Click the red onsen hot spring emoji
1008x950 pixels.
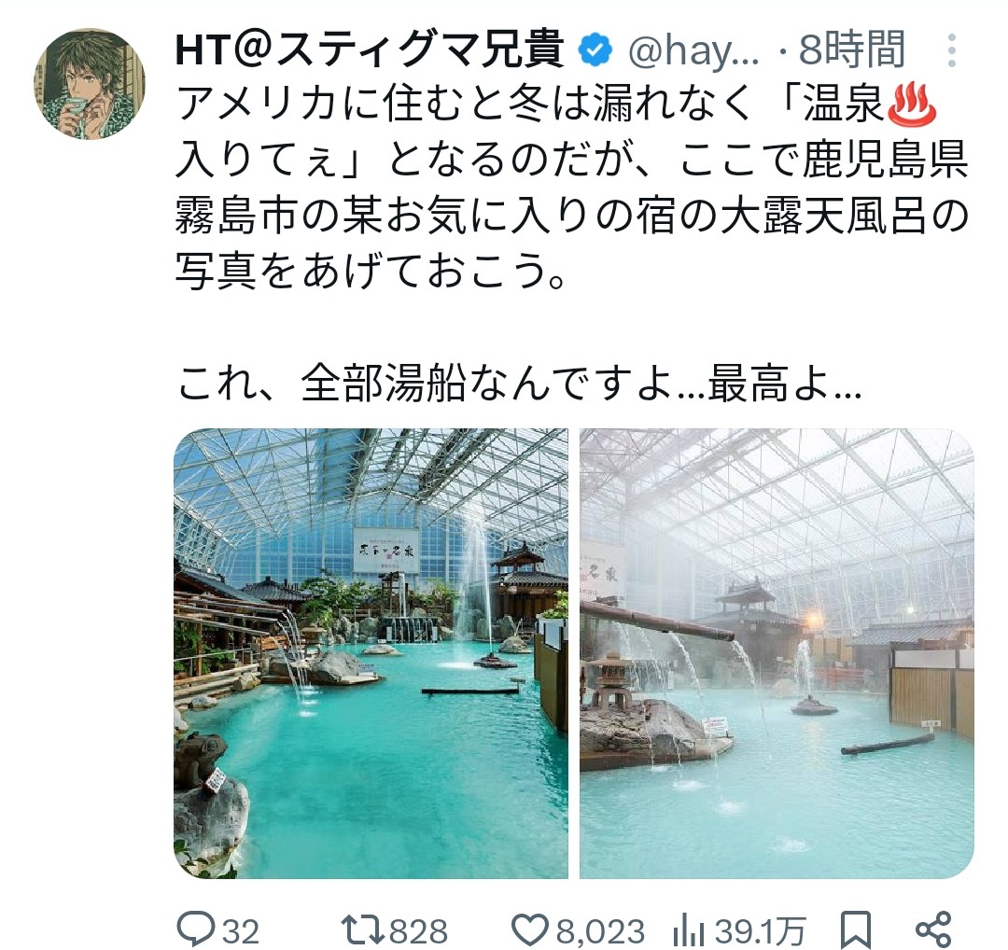pos(912,105)
